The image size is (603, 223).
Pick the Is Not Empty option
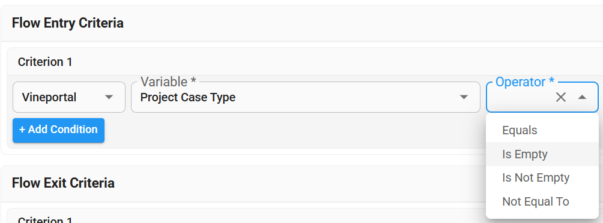[542, 177]
